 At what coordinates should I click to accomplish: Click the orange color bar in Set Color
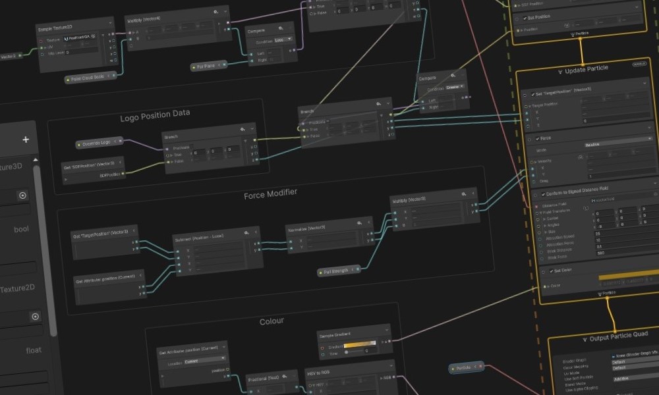click(628, 275)
